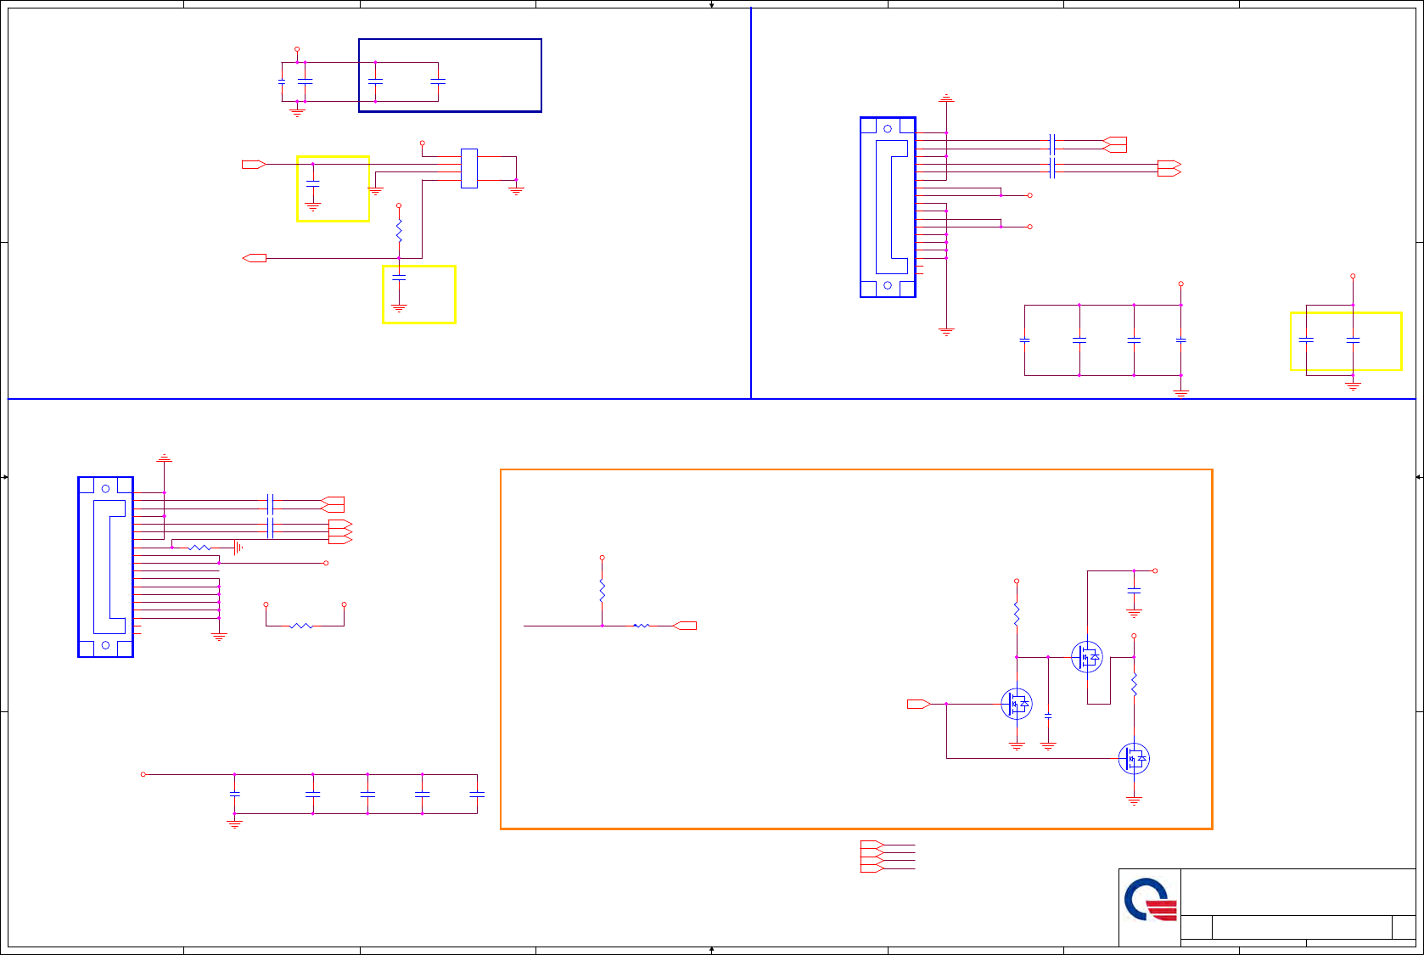
Task: Select vertical pull-up resistor above lower yellow box
Action: click(399, 230)
